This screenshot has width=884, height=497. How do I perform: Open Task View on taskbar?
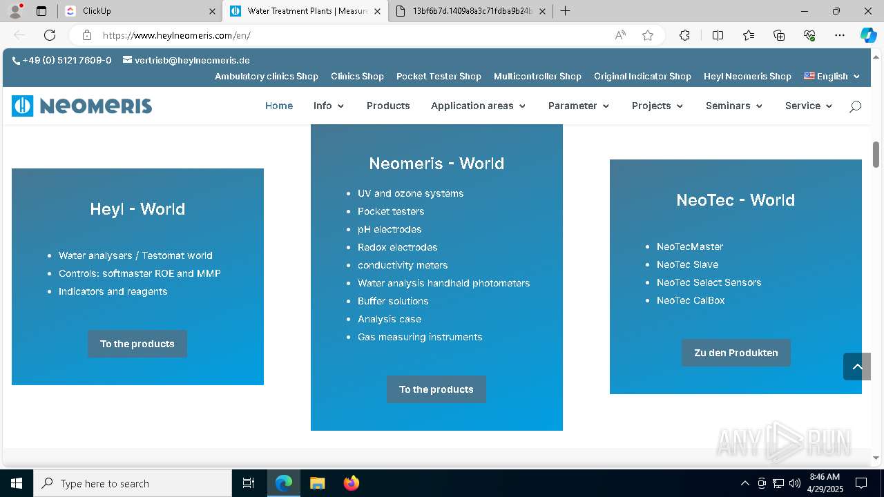(x=249, y=483)
